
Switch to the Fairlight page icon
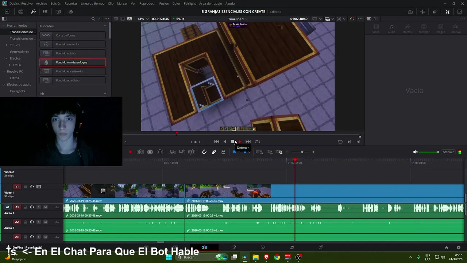coord(292,247)
